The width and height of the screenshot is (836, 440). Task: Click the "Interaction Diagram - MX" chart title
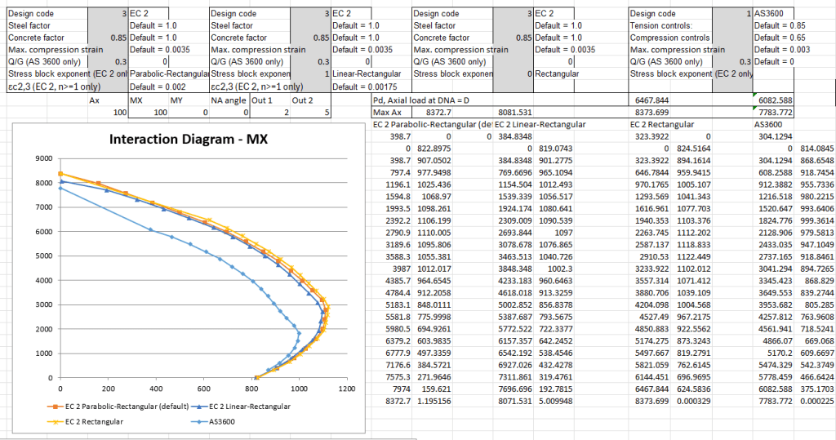point(189,140)
